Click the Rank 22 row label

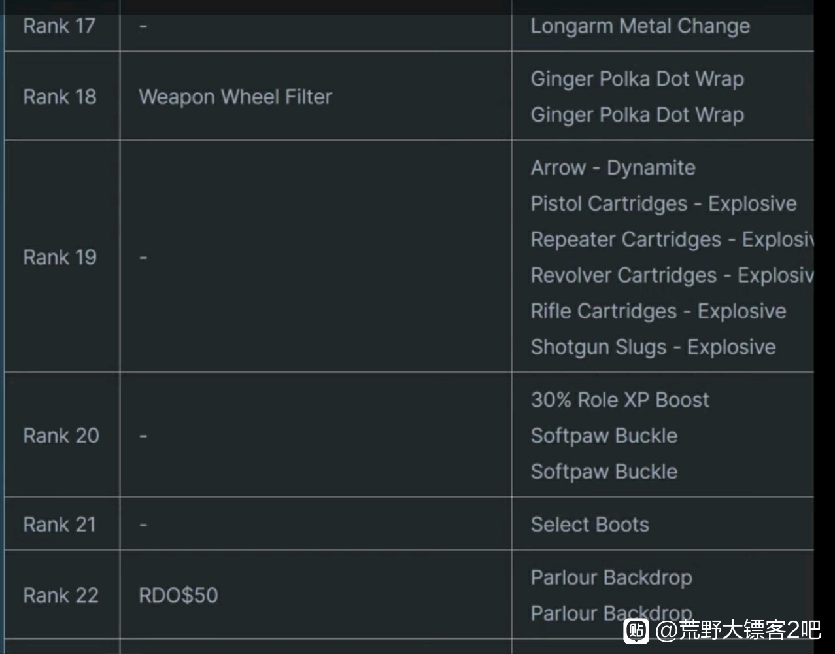pyautogui.click(x=61, y=595)
